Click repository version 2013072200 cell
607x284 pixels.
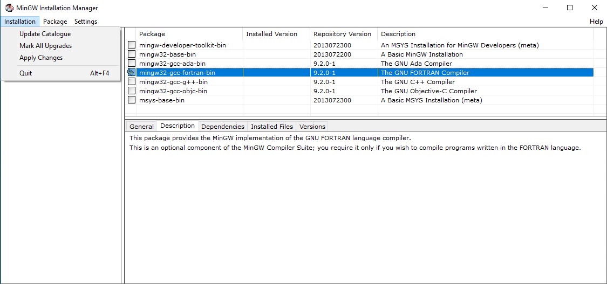pos(332,54)
